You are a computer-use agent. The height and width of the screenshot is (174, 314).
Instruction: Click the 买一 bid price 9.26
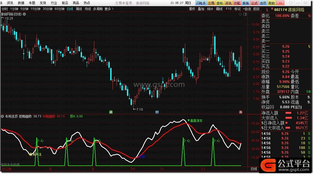coord(286,47)
